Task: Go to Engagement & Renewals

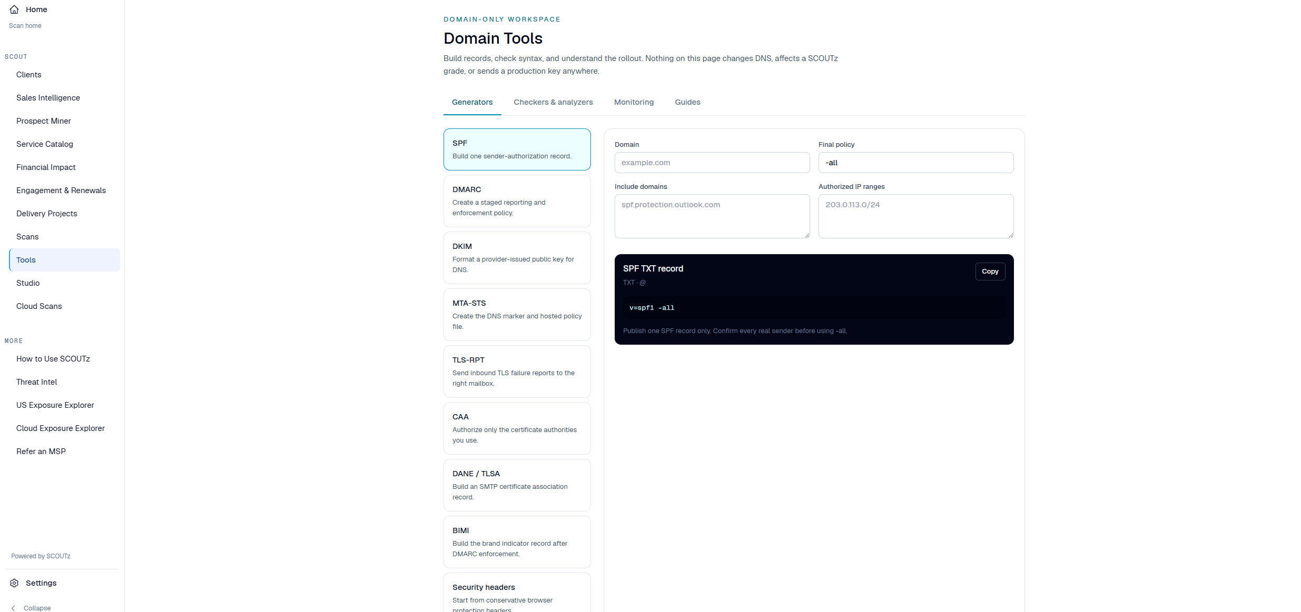Action: (x=64, y=190)
